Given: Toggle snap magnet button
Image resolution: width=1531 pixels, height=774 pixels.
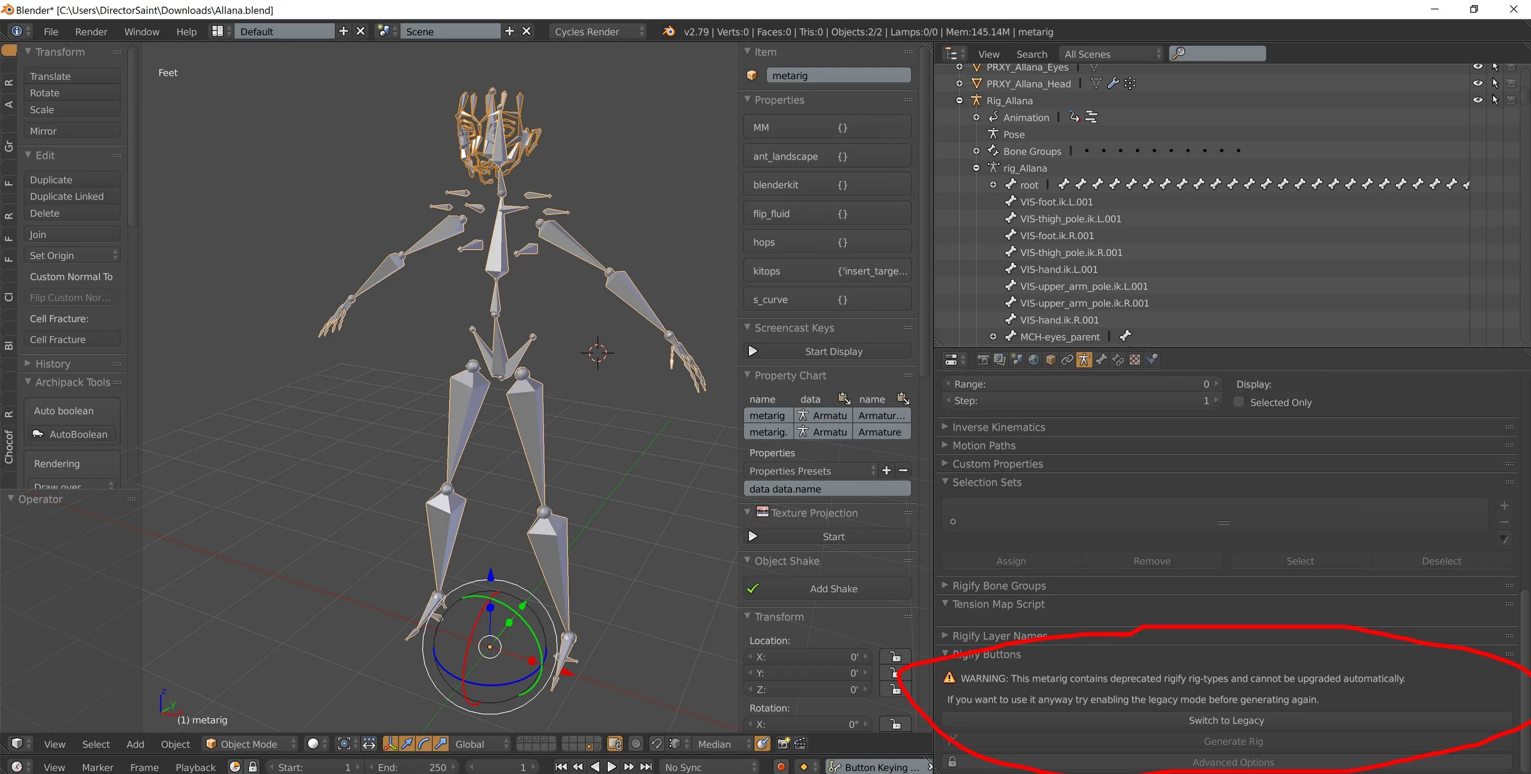Looking at the screenshot, I should (656, 744).
